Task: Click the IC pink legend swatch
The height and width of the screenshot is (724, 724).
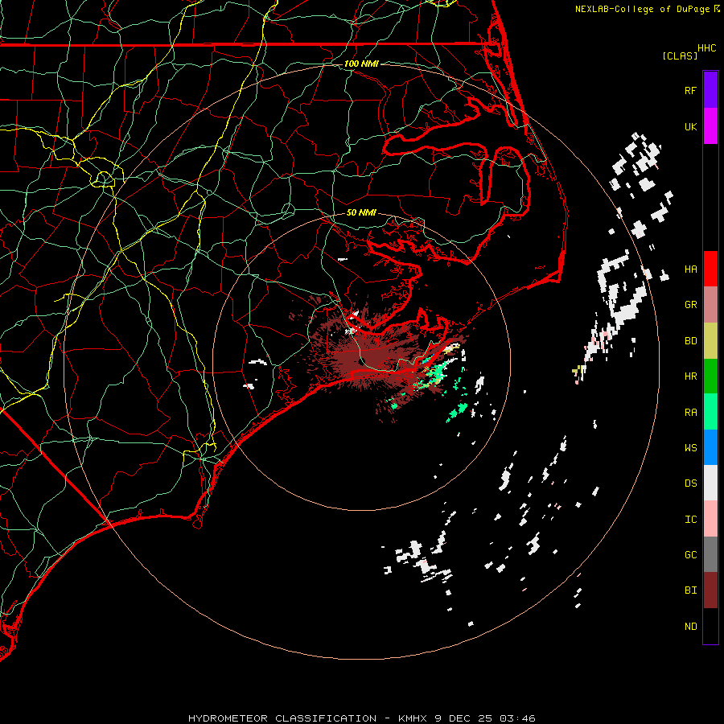Action: (710, 519)
